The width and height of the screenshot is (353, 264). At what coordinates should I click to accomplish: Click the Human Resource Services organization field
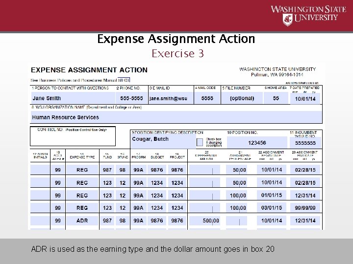(176, 117)
